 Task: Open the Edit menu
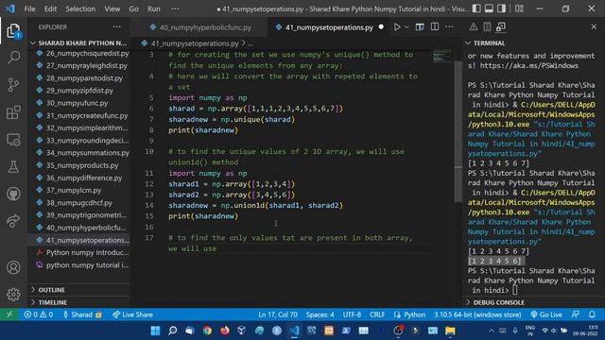(x=50, y=8)
